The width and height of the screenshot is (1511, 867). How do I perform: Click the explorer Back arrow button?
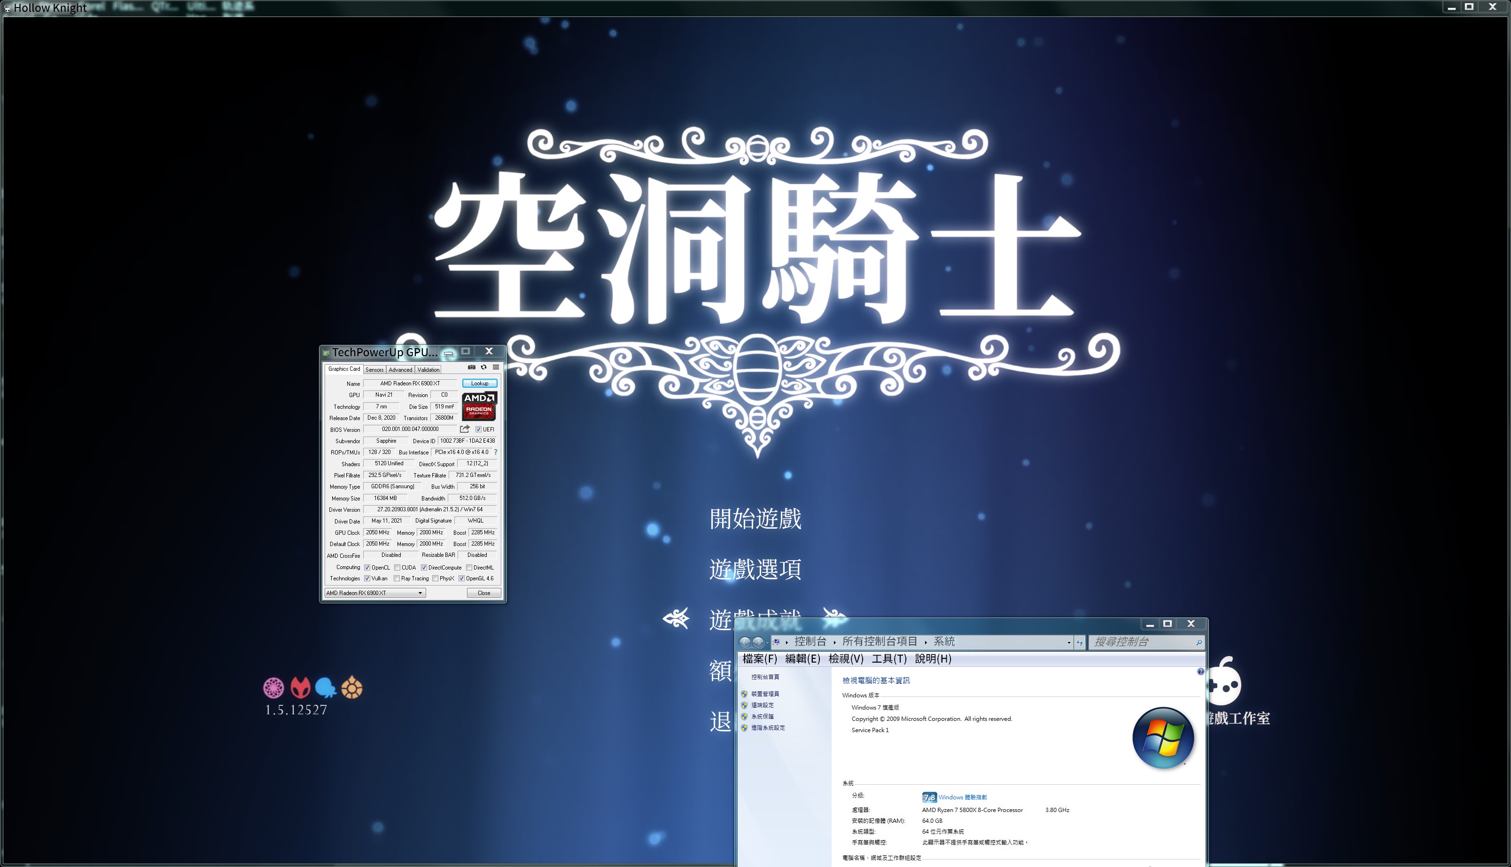click(744, 642)
